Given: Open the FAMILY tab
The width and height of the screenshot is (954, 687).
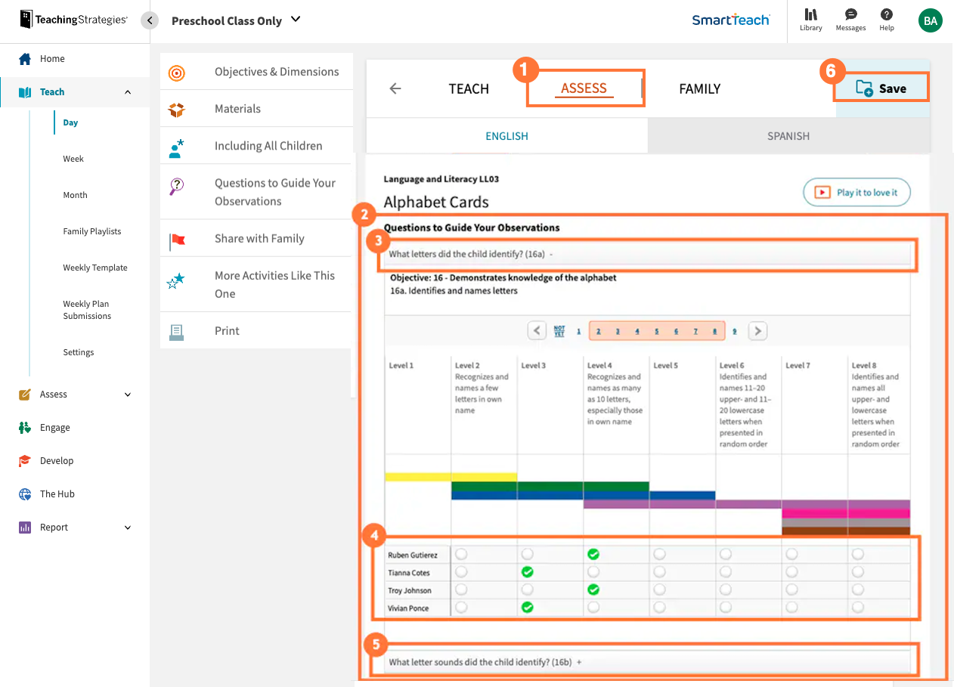Looking at the screenshot, I should (x=699, y=88).
